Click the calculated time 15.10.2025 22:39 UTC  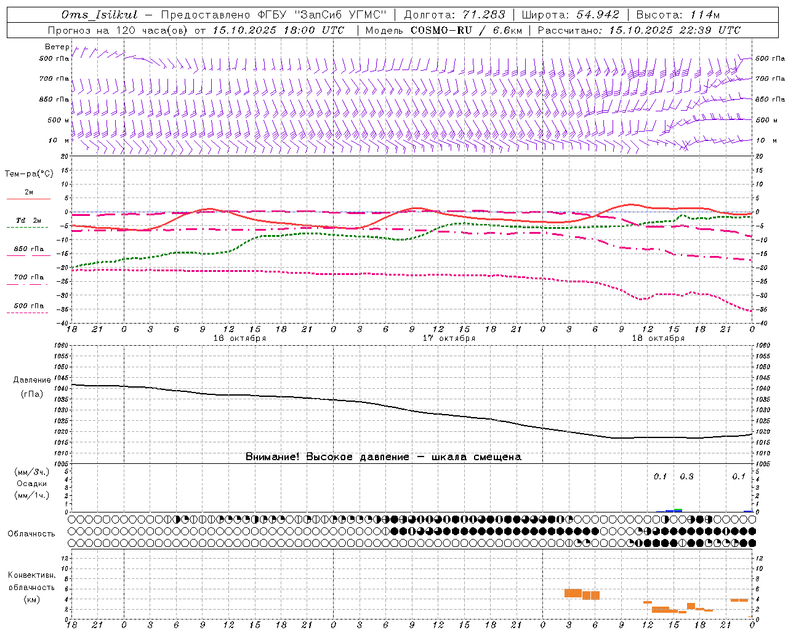click(675, 30)
